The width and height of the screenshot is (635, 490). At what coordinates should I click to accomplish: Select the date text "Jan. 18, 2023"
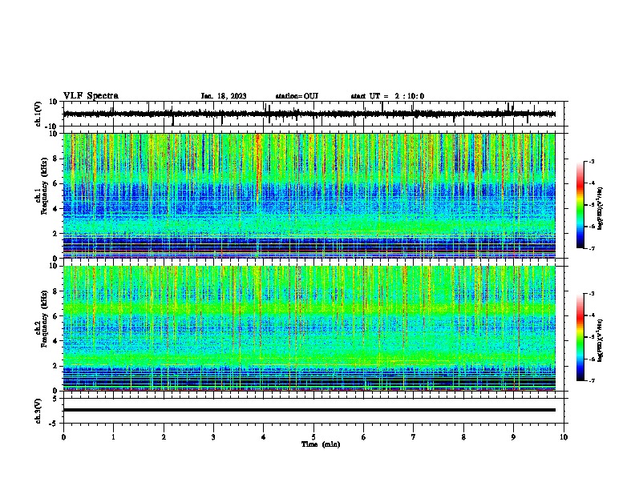pyautogui.click(x=224, y=96)
